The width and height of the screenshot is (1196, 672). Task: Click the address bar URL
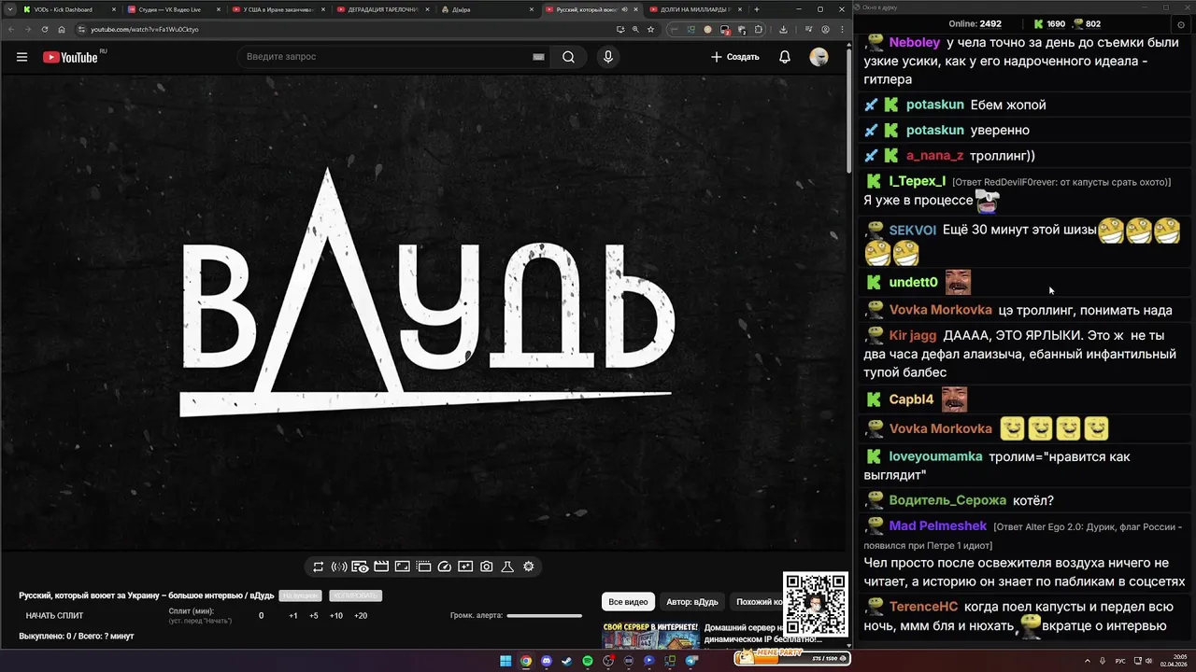[x=145, y=29]
